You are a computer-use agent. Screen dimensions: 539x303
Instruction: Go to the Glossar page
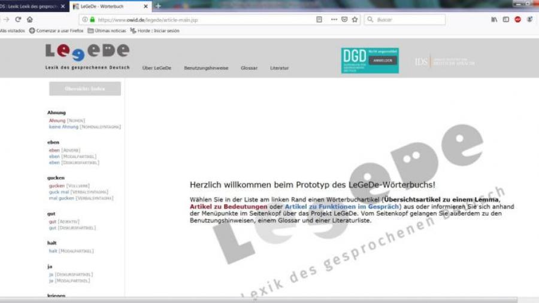(249, 68)
